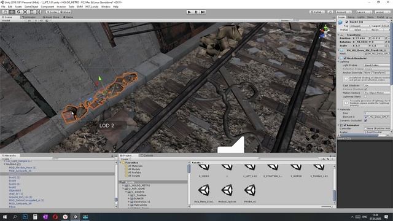Click the Windows Start button
The height and width of the screenshot is (221, 393).
point(5,217)
